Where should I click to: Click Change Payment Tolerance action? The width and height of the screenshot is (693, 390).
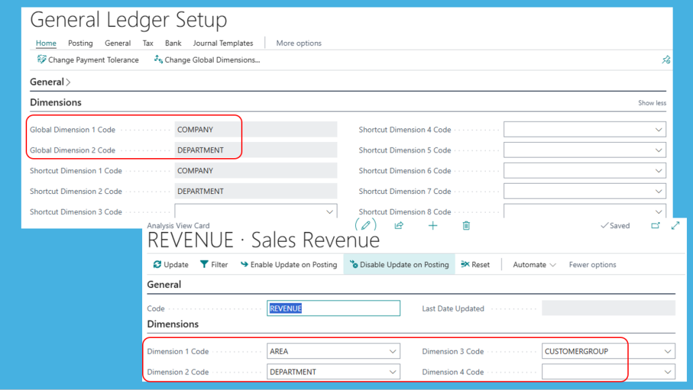coord(88,60)
